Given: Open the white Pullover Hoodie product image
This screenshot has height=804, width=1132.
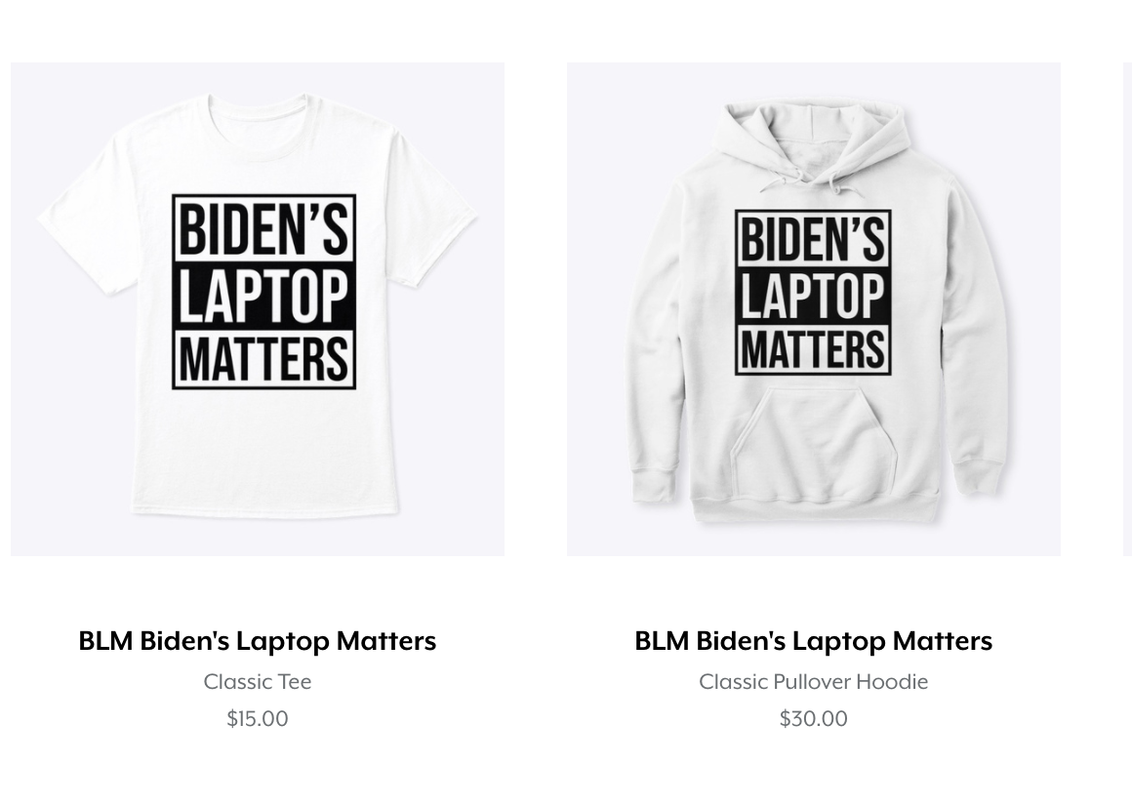Looking at the screenshot, I should click(814, 309).
